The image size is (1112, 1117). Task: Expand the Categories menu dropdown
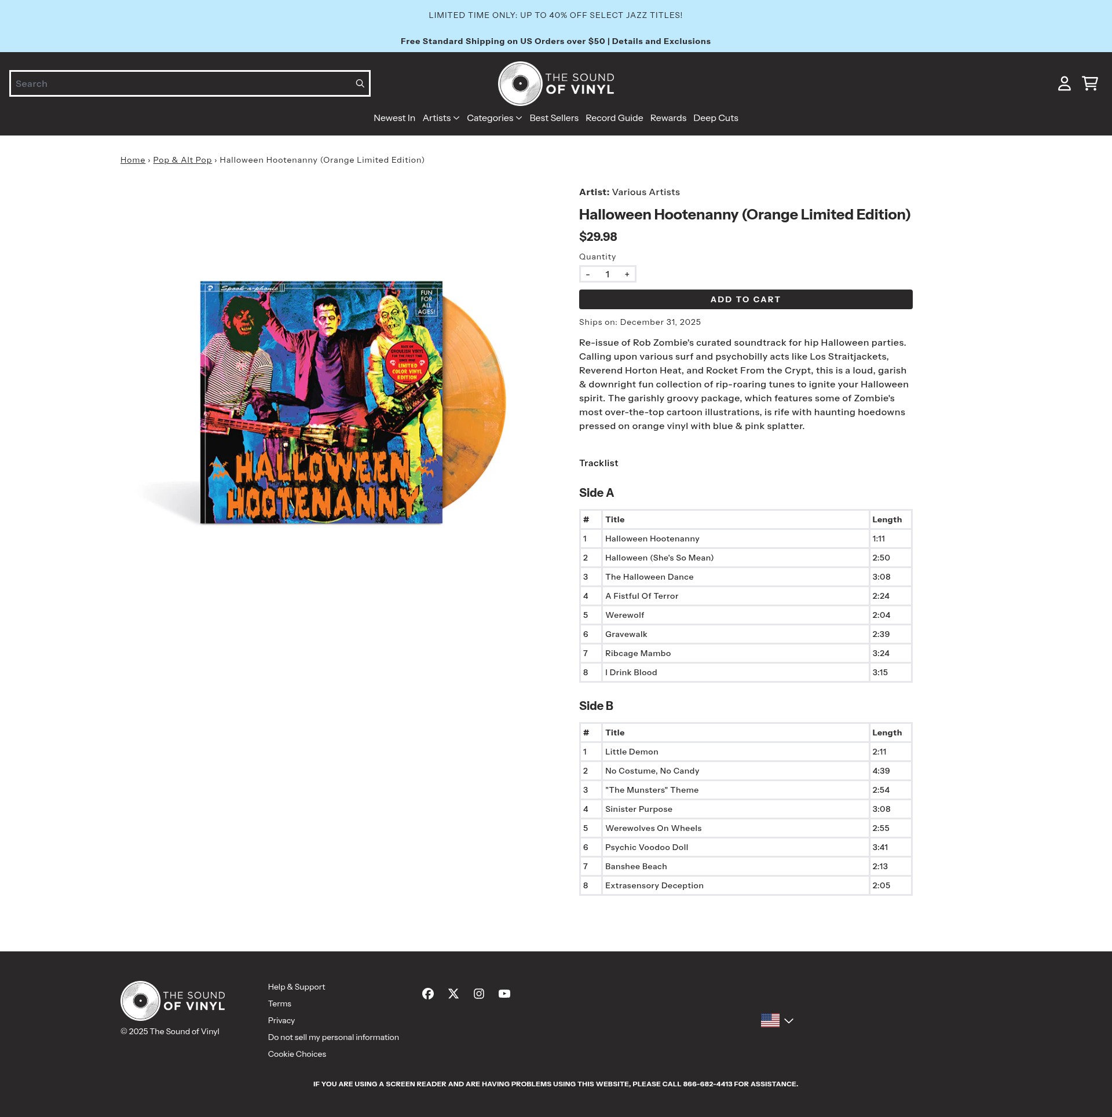click(x=494, y=118)
